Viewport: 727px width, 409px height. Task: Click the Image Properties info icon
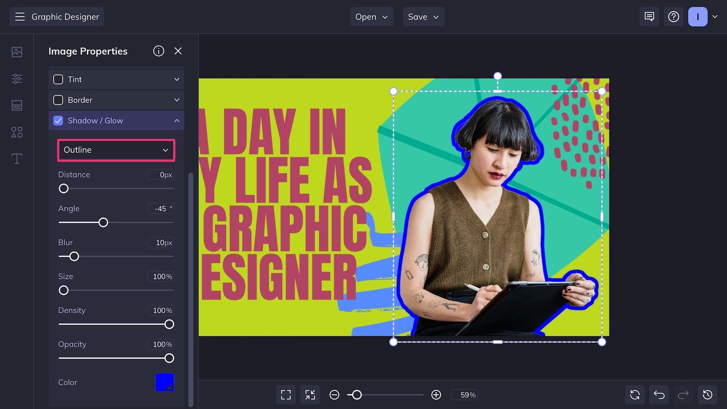tap(159, 51)
